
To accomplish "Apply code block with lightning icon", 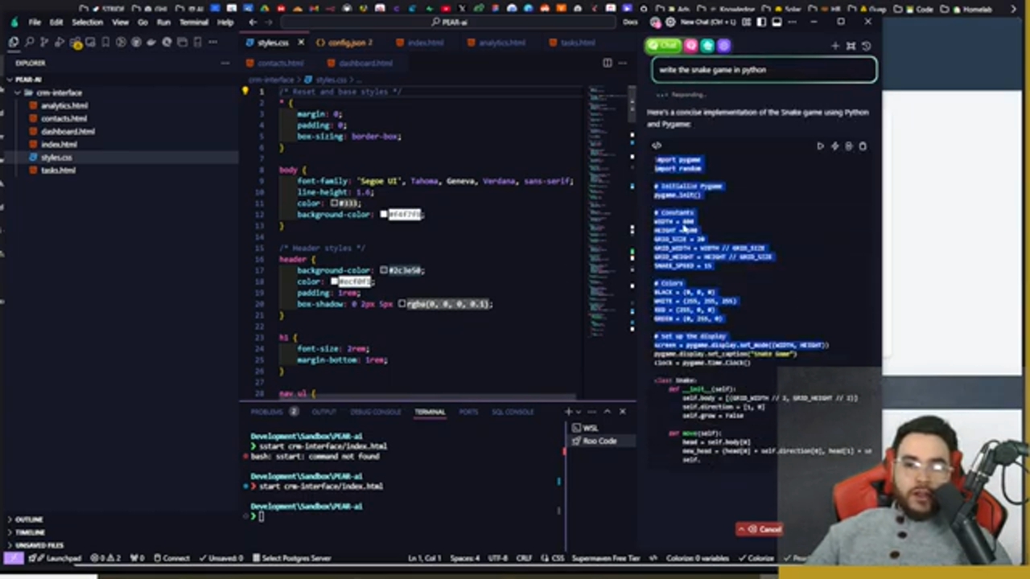I will (x=834, y=146).
